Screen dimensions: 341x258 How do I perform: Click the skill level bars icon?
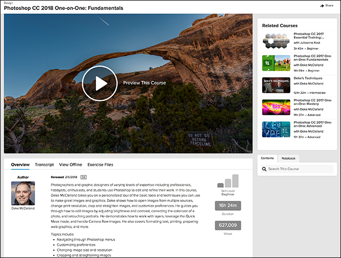[x=228, y=181]
